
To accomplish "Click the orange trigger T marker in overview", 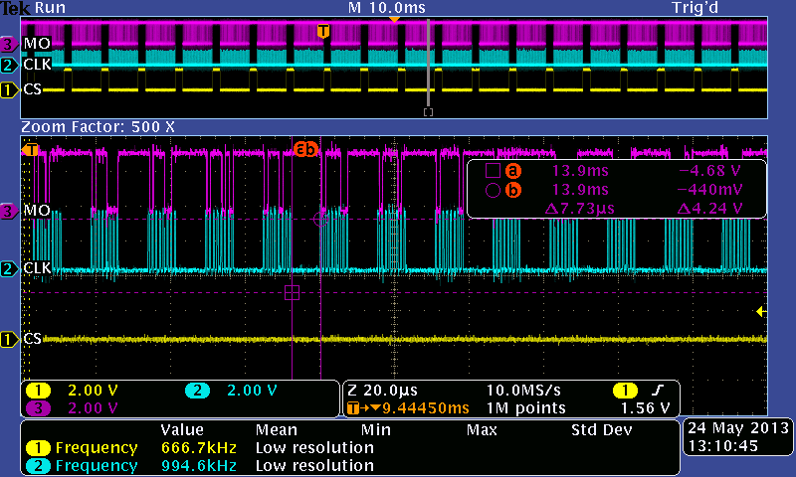I will [x=323, y=31].
